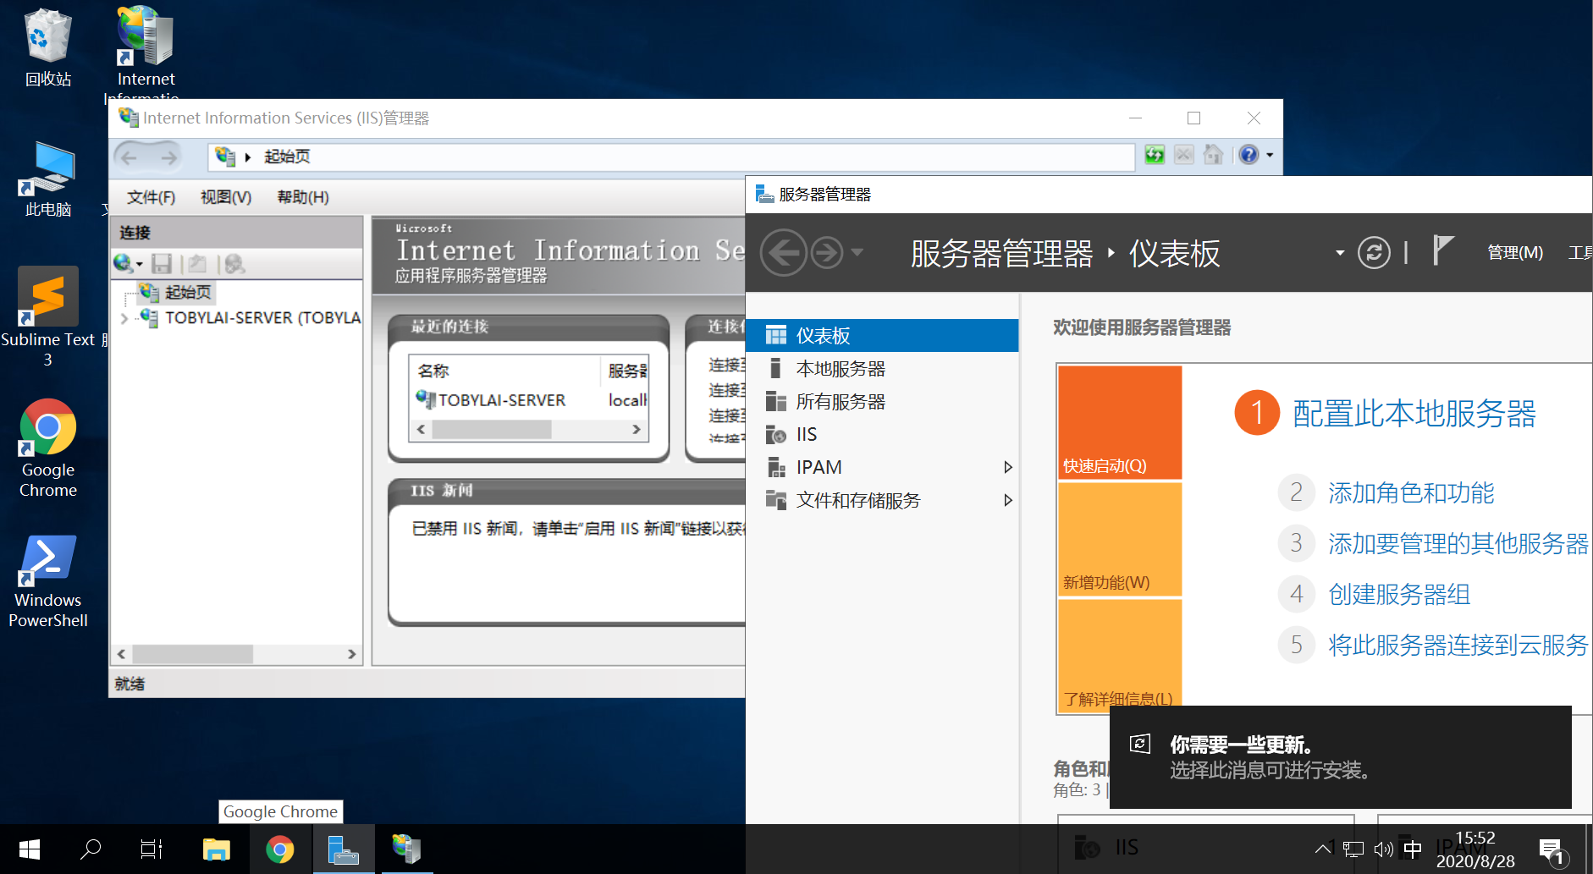Image resolution: width=1593 pixels, height=874 pixels.
Task: Click the stop icon in IIS Manager toolbar
Action: pyautogui.click(x=1184, y=155)
